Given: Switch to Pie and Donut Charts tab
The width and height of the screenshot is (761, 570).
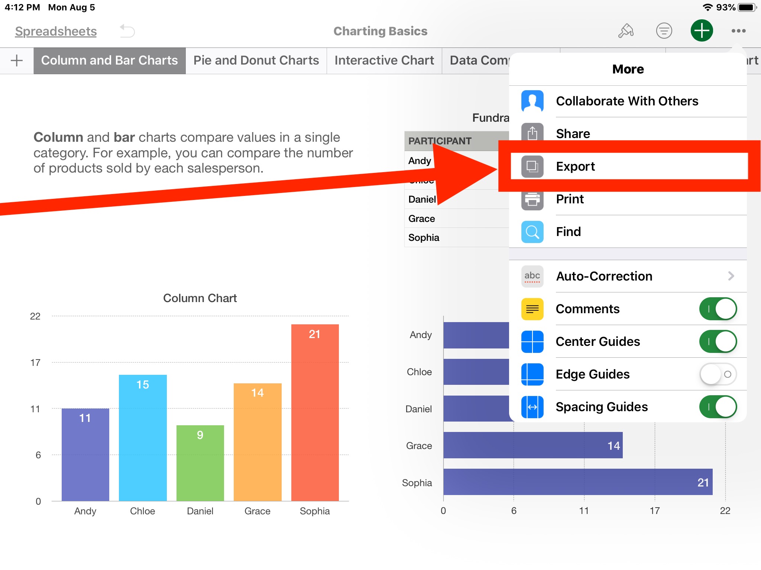Looking at the screenshot, I should point(256,60).
